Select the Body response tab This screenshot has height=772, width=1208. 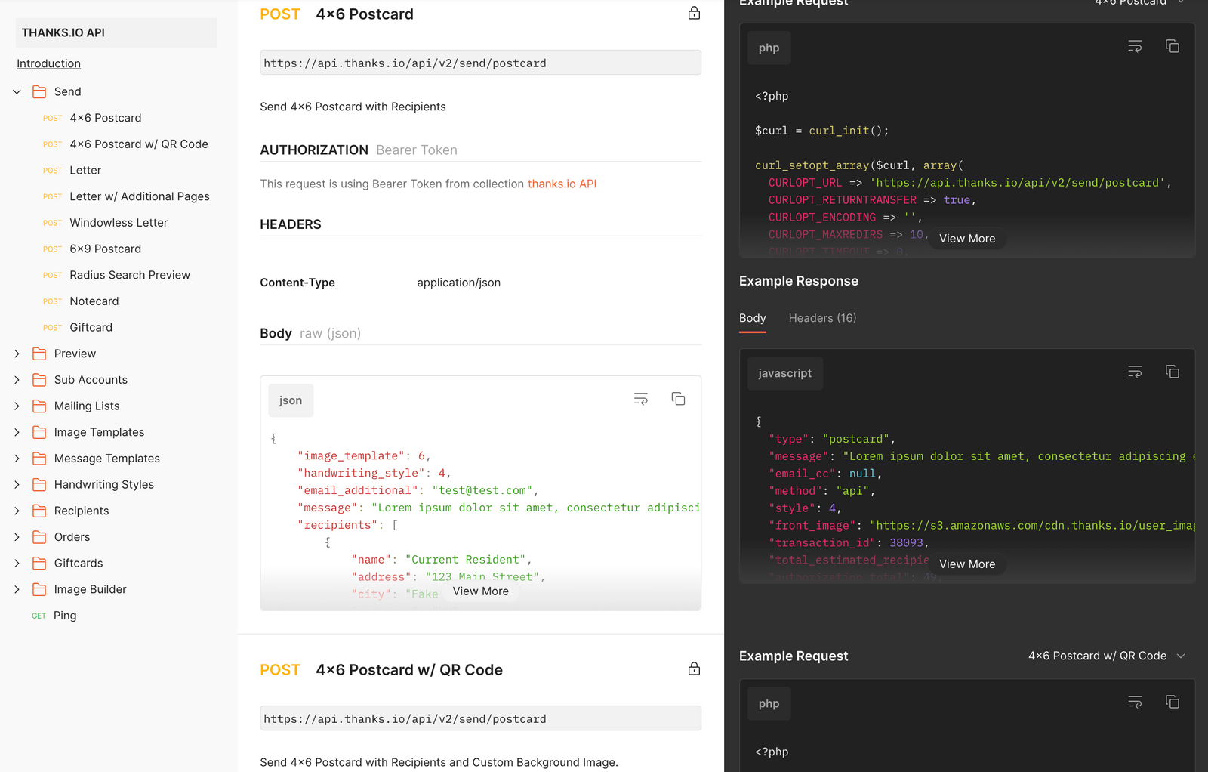click(752, 318)
